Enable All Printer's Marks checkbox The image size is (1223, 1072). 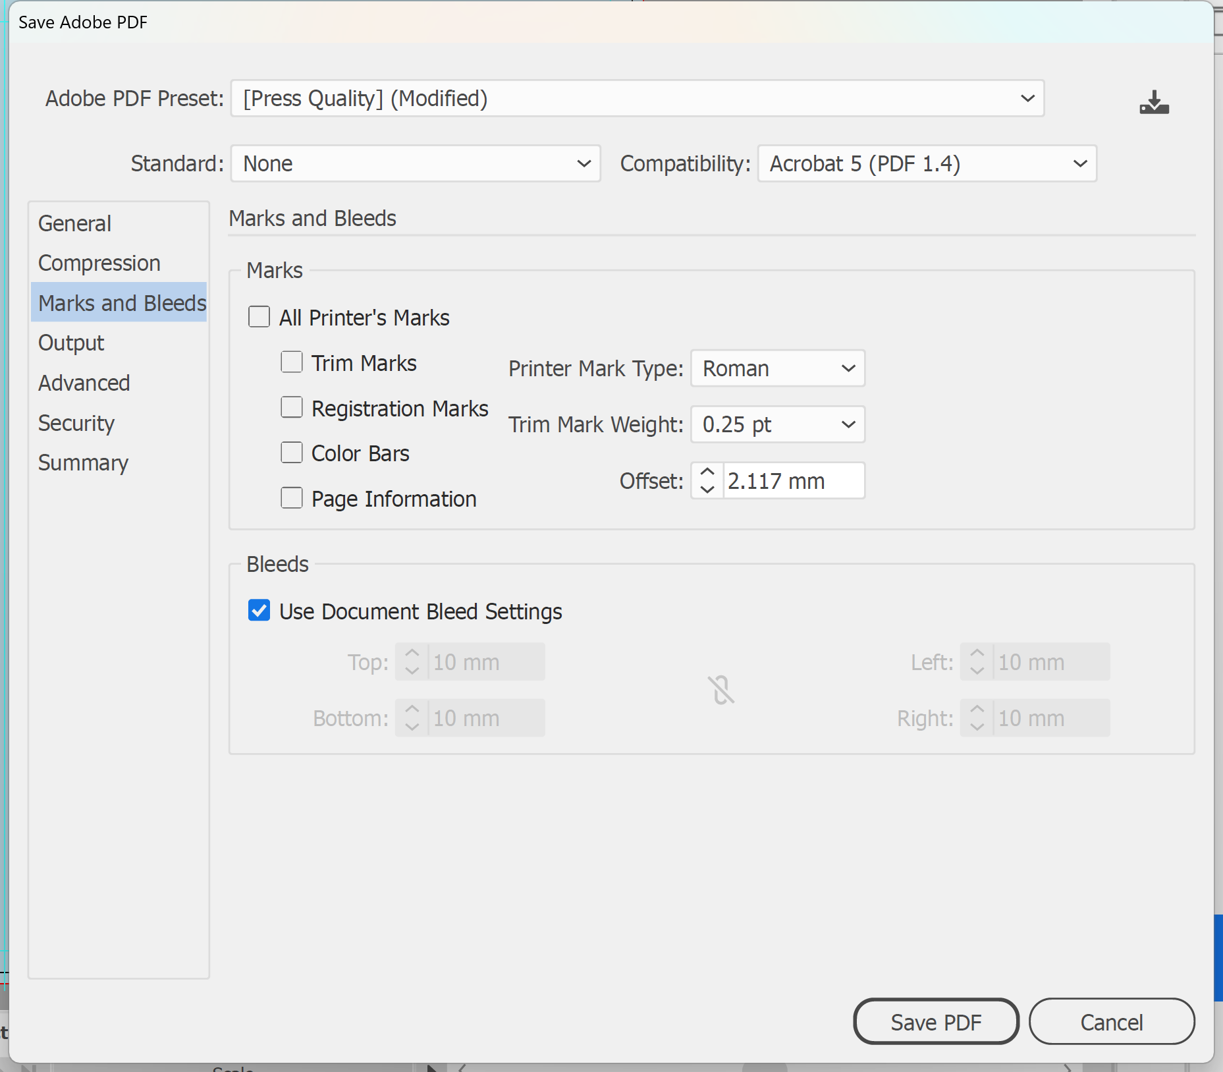259,317
